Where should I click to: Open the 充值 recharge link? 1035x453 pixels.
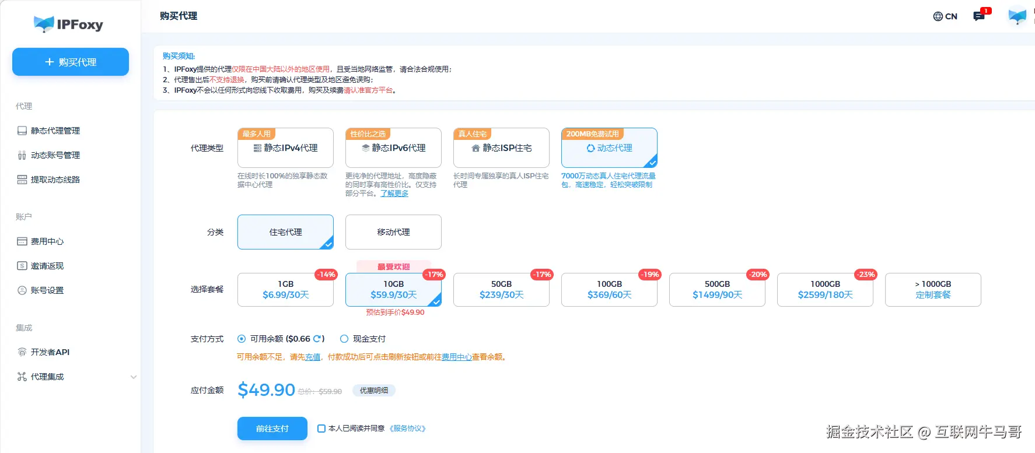313,357
